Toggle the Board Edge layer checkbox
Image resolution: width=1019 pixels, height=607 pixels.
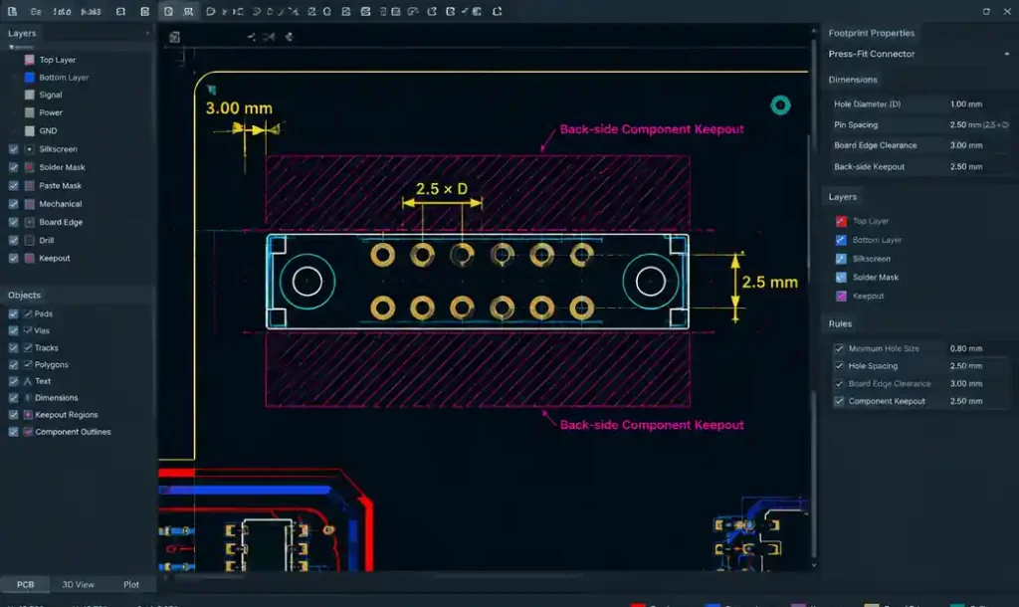[14, 222]
